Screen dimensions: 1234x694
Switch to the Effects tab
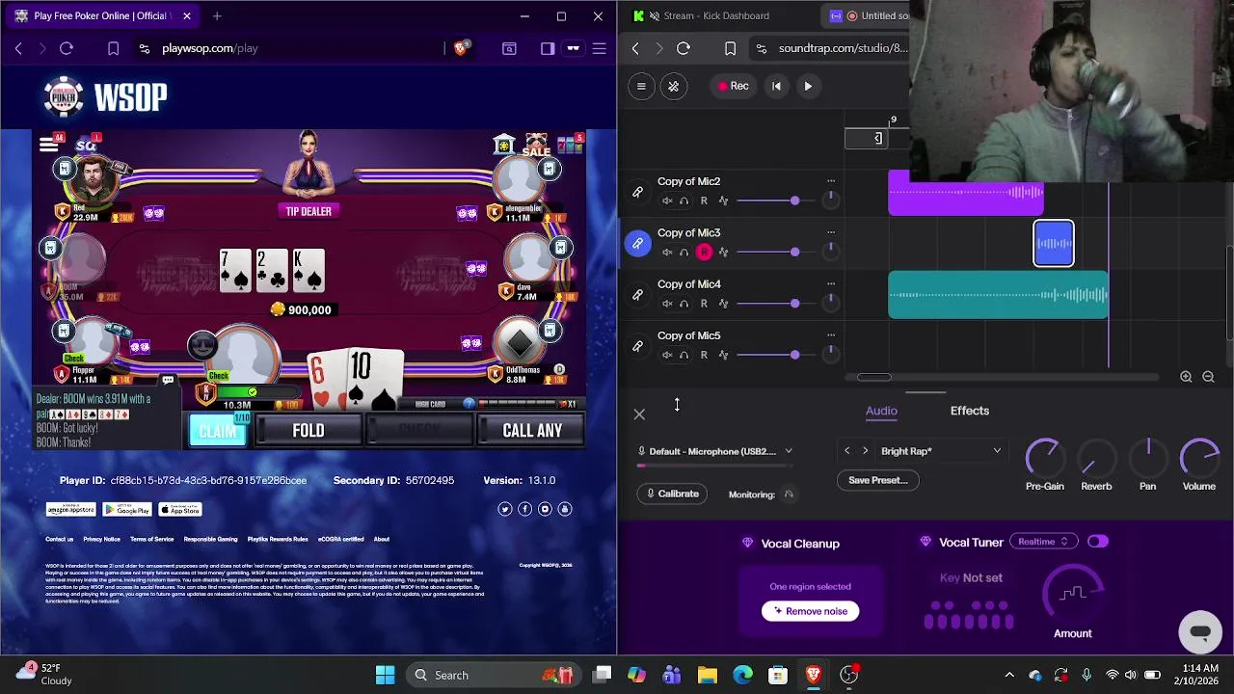coord(970,411)
